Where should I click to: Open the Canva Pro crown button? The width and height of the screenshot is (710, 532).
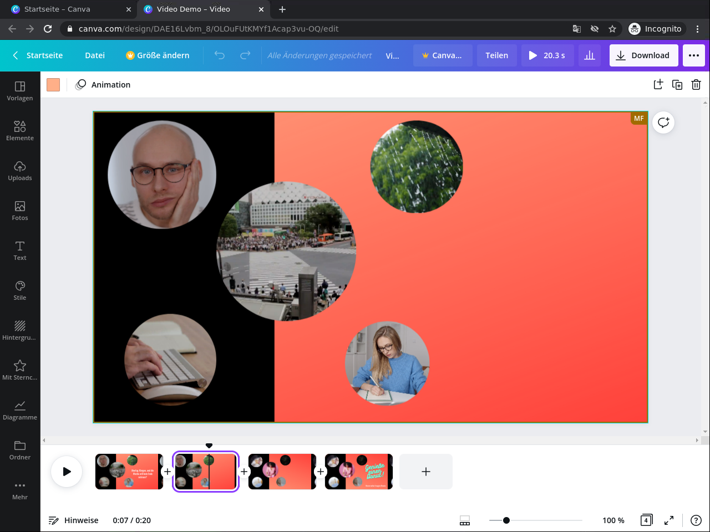(x=443, y=55)
